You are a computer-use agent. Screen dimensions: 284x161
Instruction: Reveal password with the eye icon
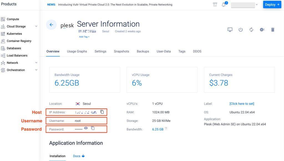86,128
